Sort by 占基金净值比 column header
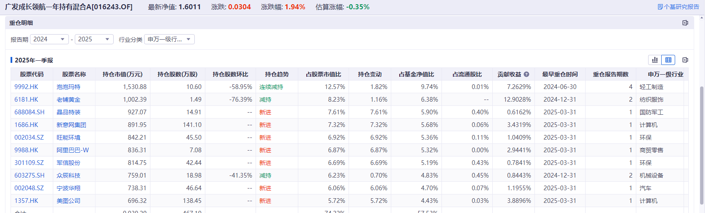This screenshot has width=706, height=213. tap(416, 74)
